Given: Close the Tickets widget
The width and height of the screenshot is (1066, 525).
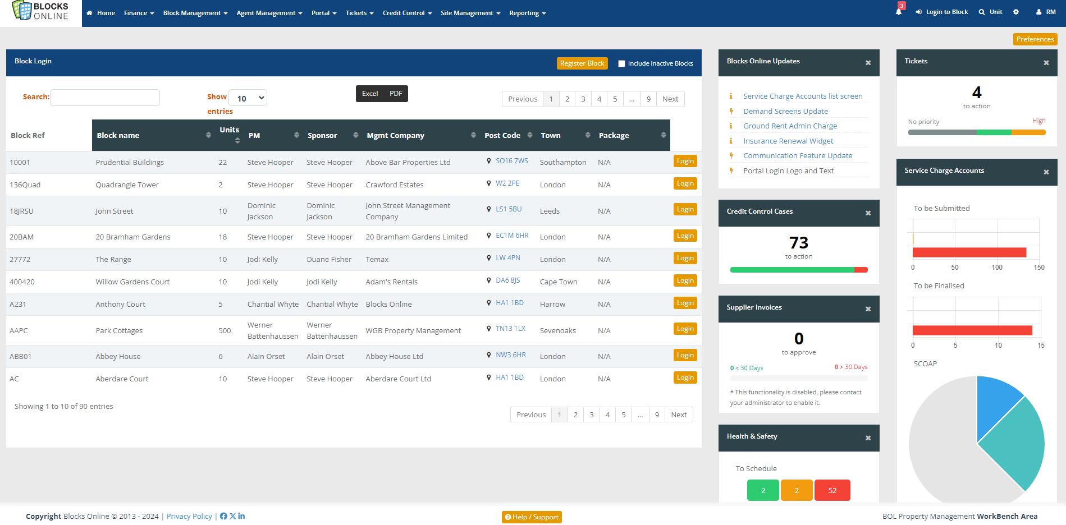Looking at the screenshot, I should tap(1046, 63).
